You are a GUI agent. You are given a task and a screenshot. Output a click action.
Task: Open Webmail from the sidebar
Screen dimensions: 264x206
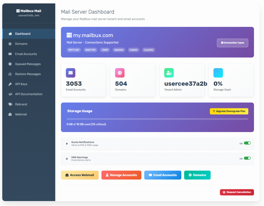(x=29, y=114)
